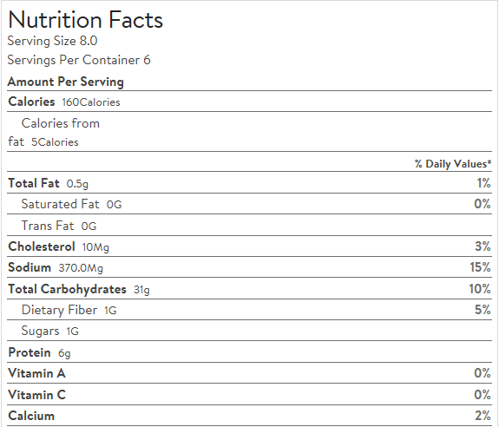This screenshot has width=499, height=427.
Task: Click the 15% sodium daily value
Action: [x=480, y=267]
